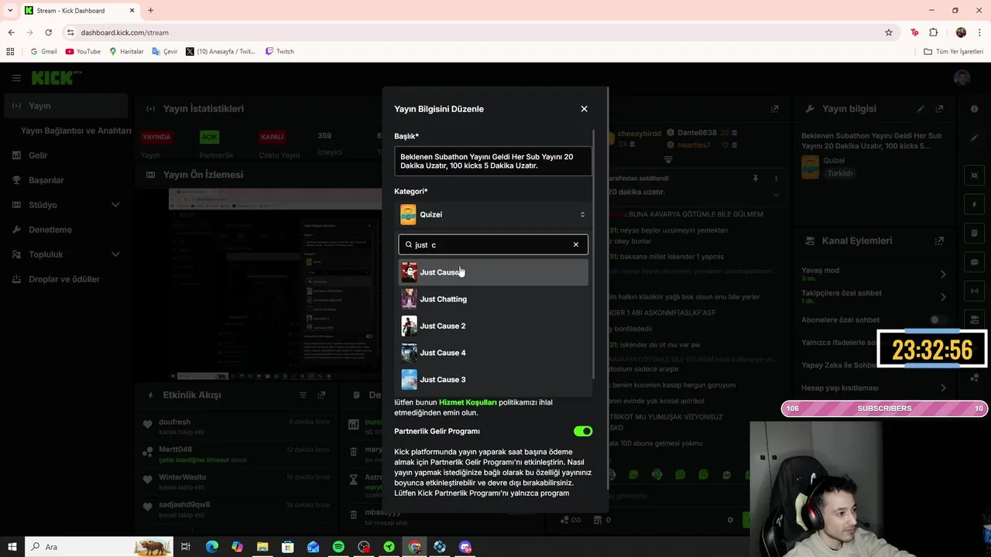Select Just Cause from the results

[493, 272]
